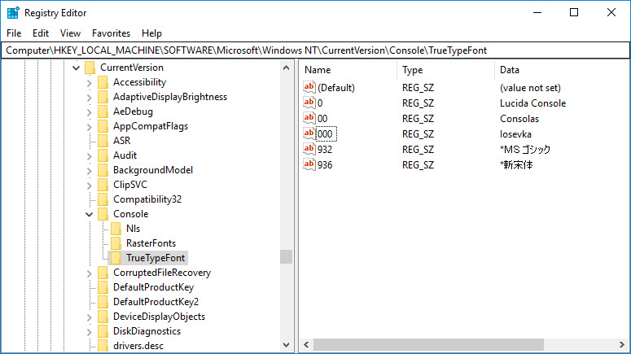Expand the DiskDiagnostics key
The image size is (631, 354).
[90, 332]
